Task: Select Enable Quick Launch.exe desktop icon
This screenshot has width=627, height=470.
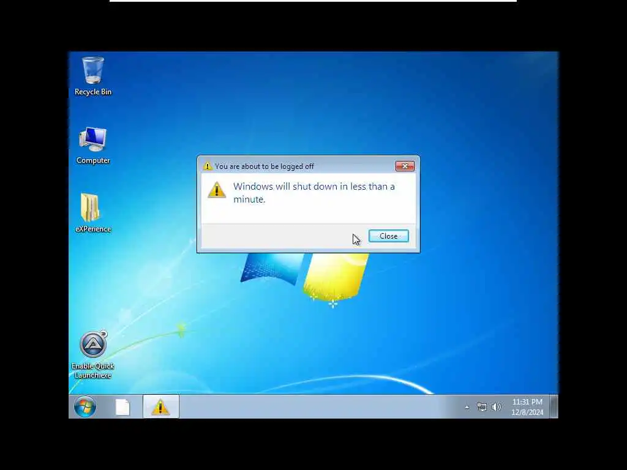Action: (x=93, y=355)
